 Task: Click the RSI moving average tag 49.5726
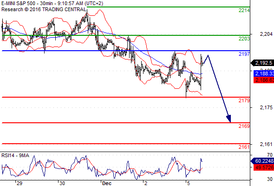click(x=264, y=167)
